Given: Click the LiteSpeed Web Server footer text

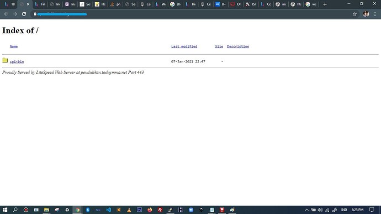Looking at the screenshot, I should click(x=73, y=72).
